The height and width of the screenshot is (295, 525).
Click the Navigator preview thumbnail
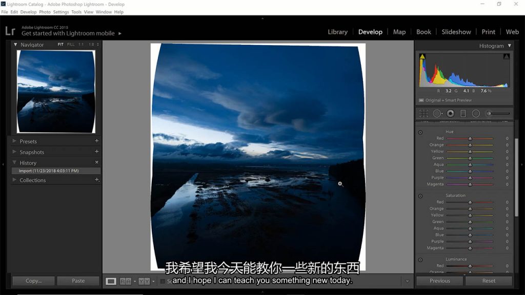click(56, 92)
